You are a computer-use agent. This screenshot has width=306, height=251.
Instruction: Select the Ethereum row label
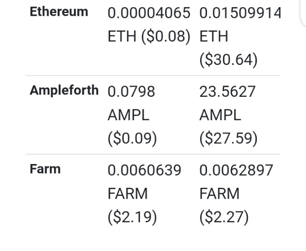(x=59, y=12)
